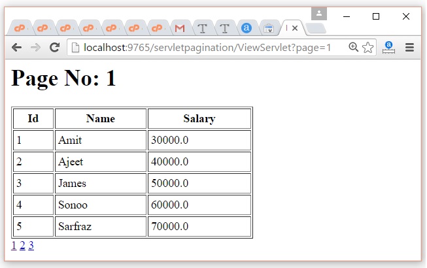Screen dimensions: 427x268
Task: Switch to the calendar-icon tab
Action: pyautogui.click(x=268, y=28)
